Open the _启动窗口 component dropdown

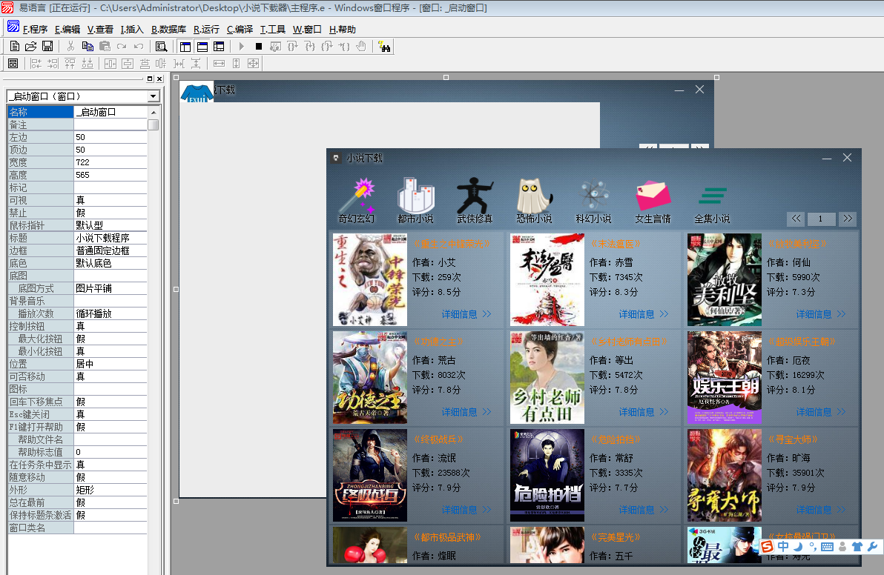pos(154,96)
